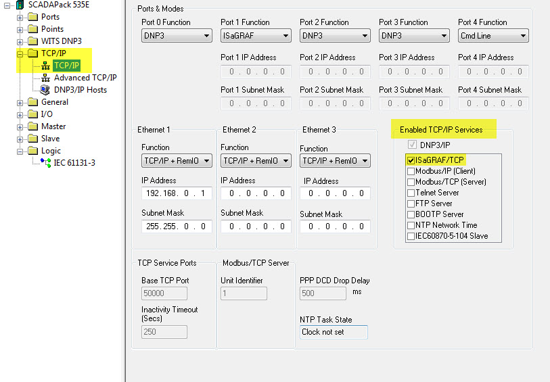Click the Port 2 Subnet Mask field
The image size is (550, 382).
point(335,103)
